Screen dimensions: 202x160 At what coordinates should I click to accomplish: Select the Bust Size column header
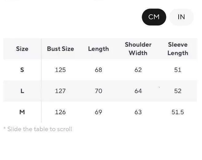pyautogui.click(x=60, y=49)
